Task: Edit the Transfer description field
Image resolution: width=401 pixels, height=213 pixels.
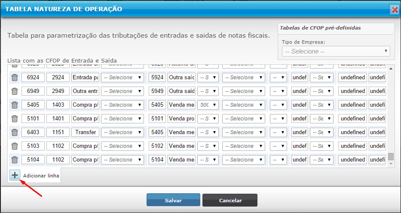Action: click(86, 132)
